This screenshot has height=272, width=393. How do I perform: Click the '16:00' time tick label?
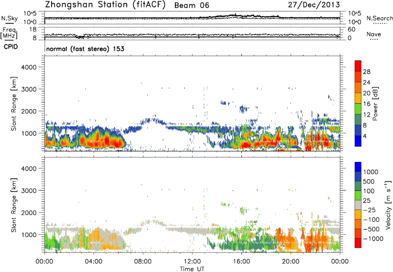click(241, 262)
